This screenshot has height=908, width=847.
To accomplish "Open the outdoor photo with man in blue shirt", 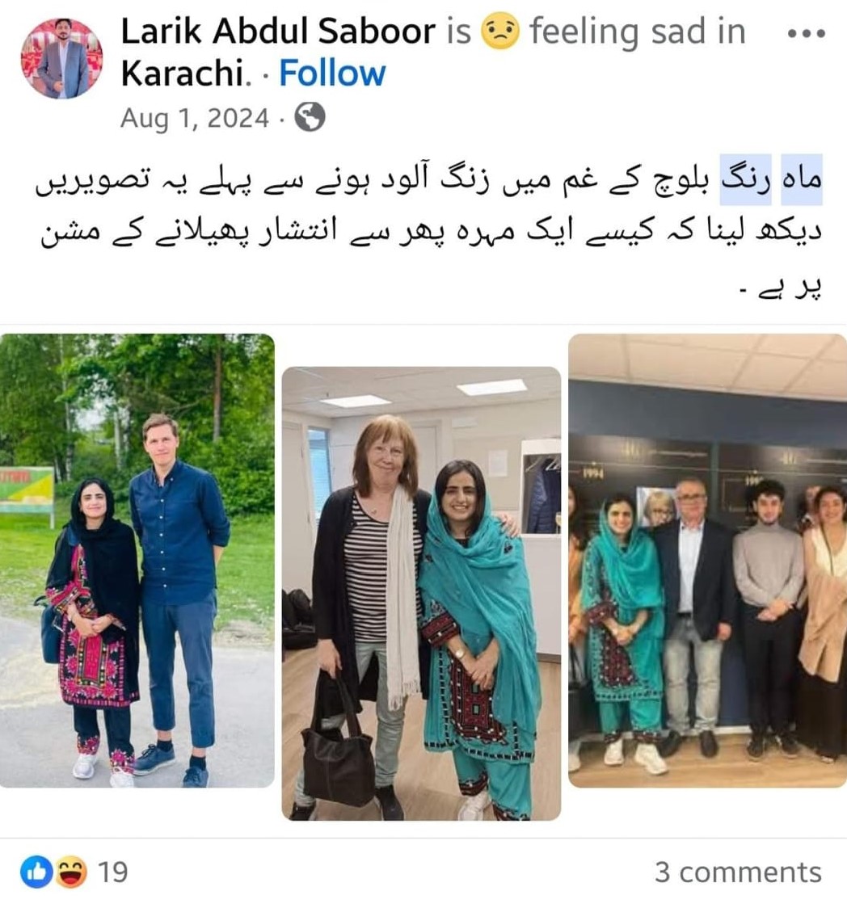I will click(137, 561).
